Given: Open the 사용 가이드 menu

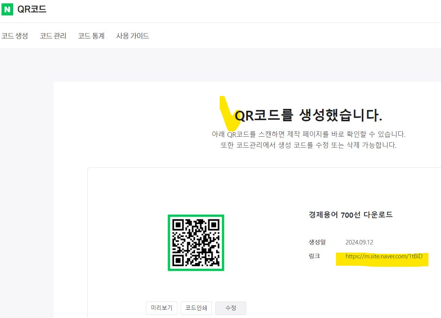Looking at the screenshot, I should [132, 36].
